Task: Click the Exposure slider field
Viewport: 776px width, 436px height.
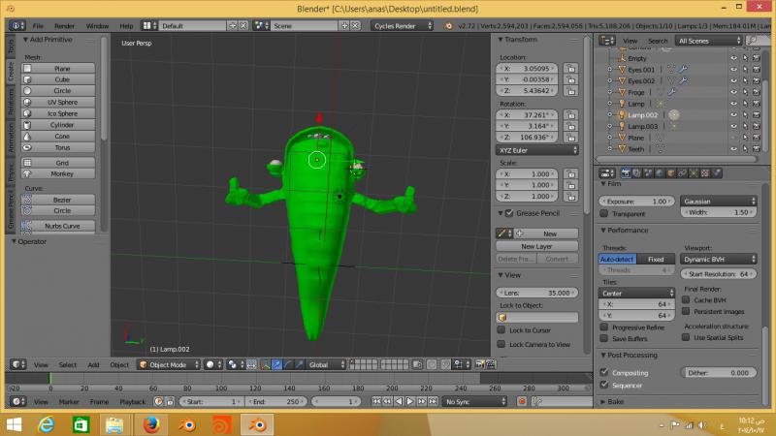Action: tap(636, 201)
